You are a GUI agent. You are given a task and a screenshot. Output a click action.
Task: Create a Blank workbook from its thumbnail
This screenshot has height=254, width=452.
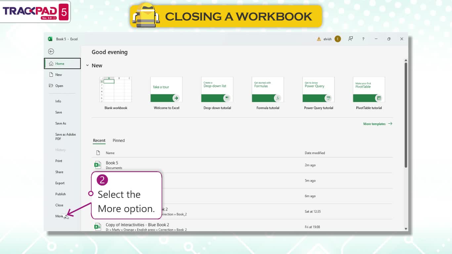click(x=116, y=90)
